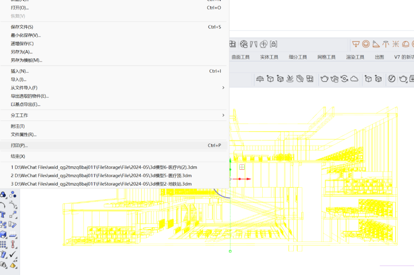The image size is (414, 275).
Task: Choose 另存为(A)... menu entry
Action: [x=114, y=52]
